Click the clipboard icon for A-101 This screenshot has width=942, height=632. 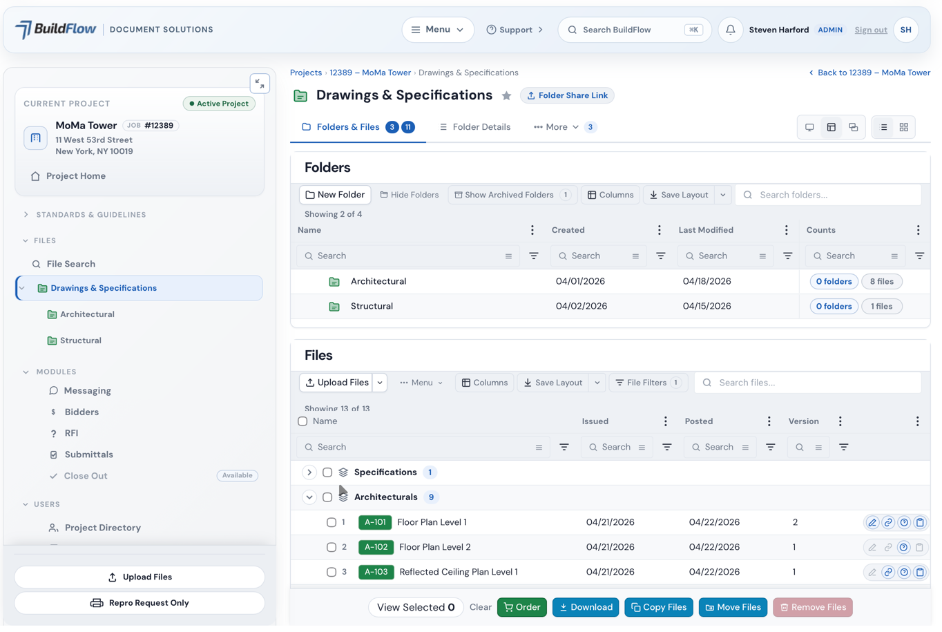click(x=920, y=523)
